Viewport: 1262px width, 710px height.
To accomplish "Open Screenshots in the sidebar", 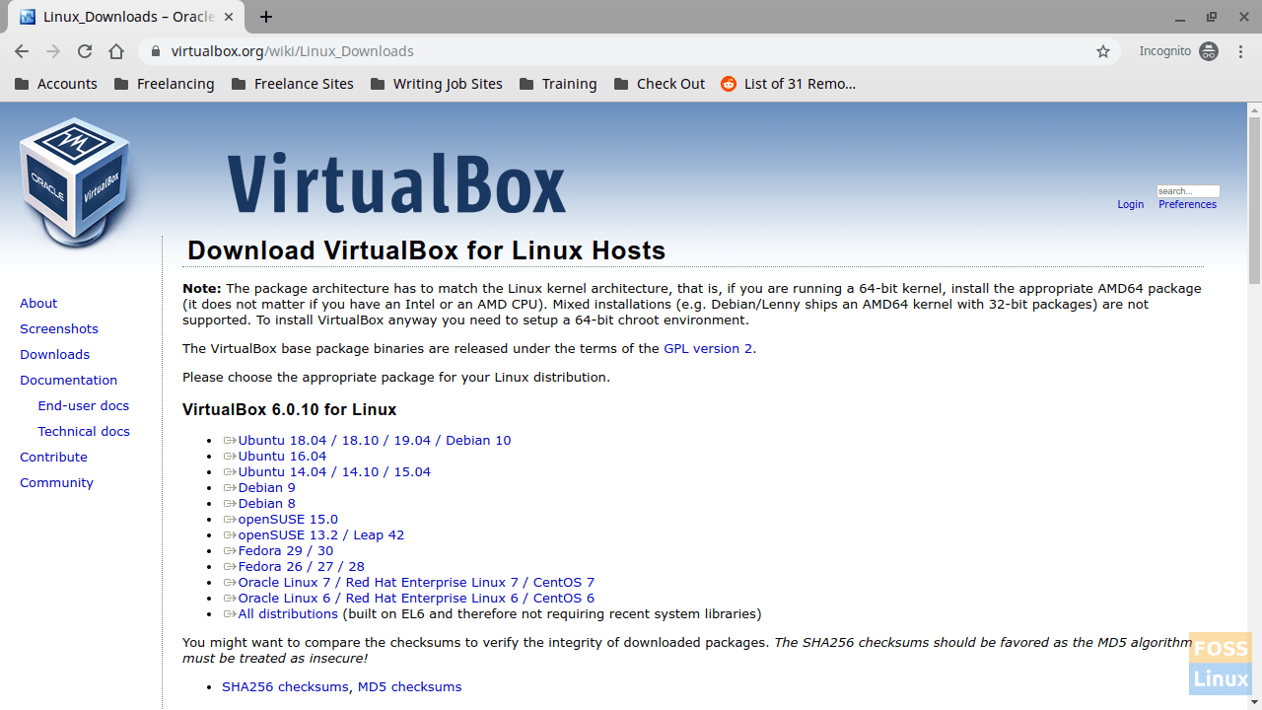I will [x=59, y=328].
